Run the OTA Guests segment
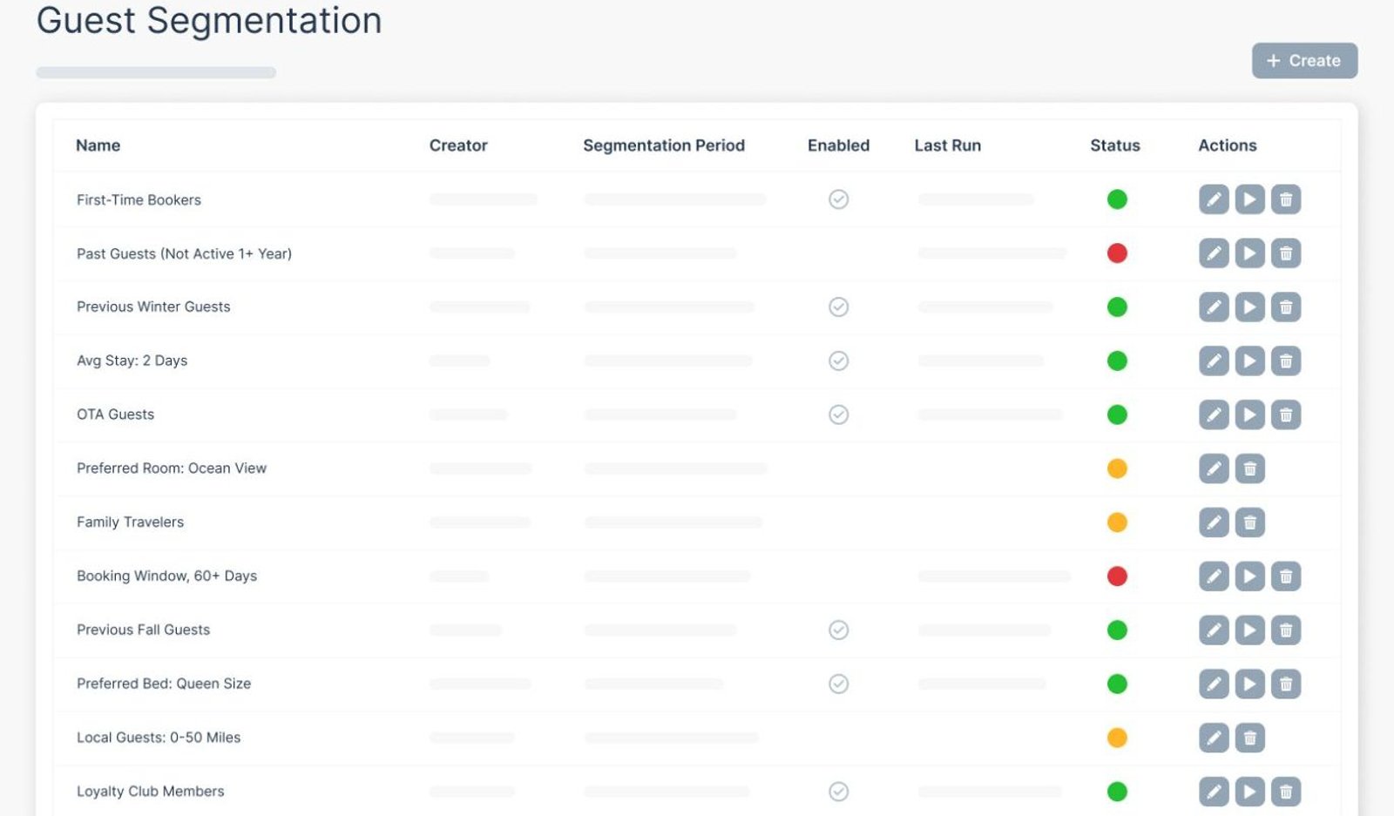This screenshot has height=816, width=1394. pyautogui.click(x=1249, y=415)
